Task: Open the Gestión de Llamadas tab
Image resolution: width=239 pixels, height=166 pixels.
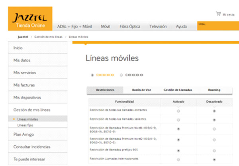Action: click(x=178, y=90)
